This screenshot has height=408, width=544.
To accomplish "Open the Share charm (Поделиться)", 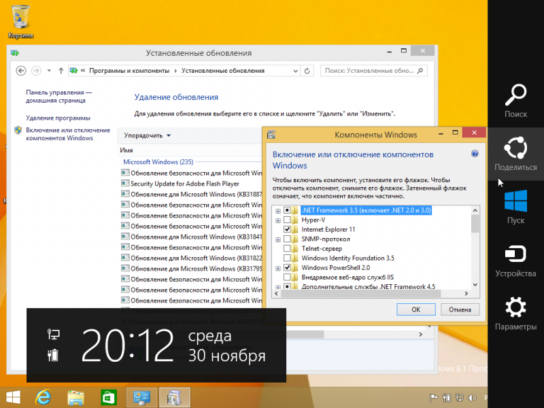I will point(515,154).
